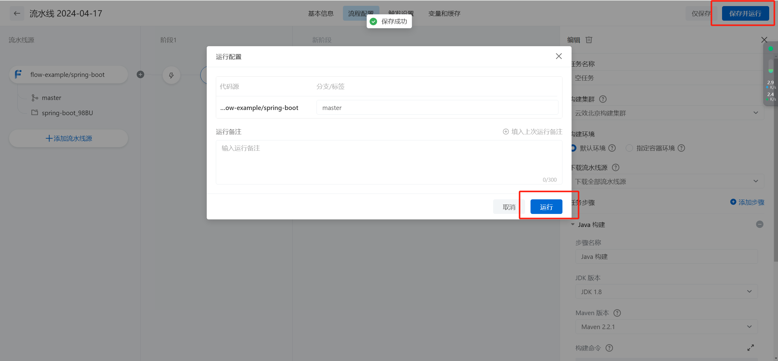Switch to 变量和缓存 tab

(444, 13)
